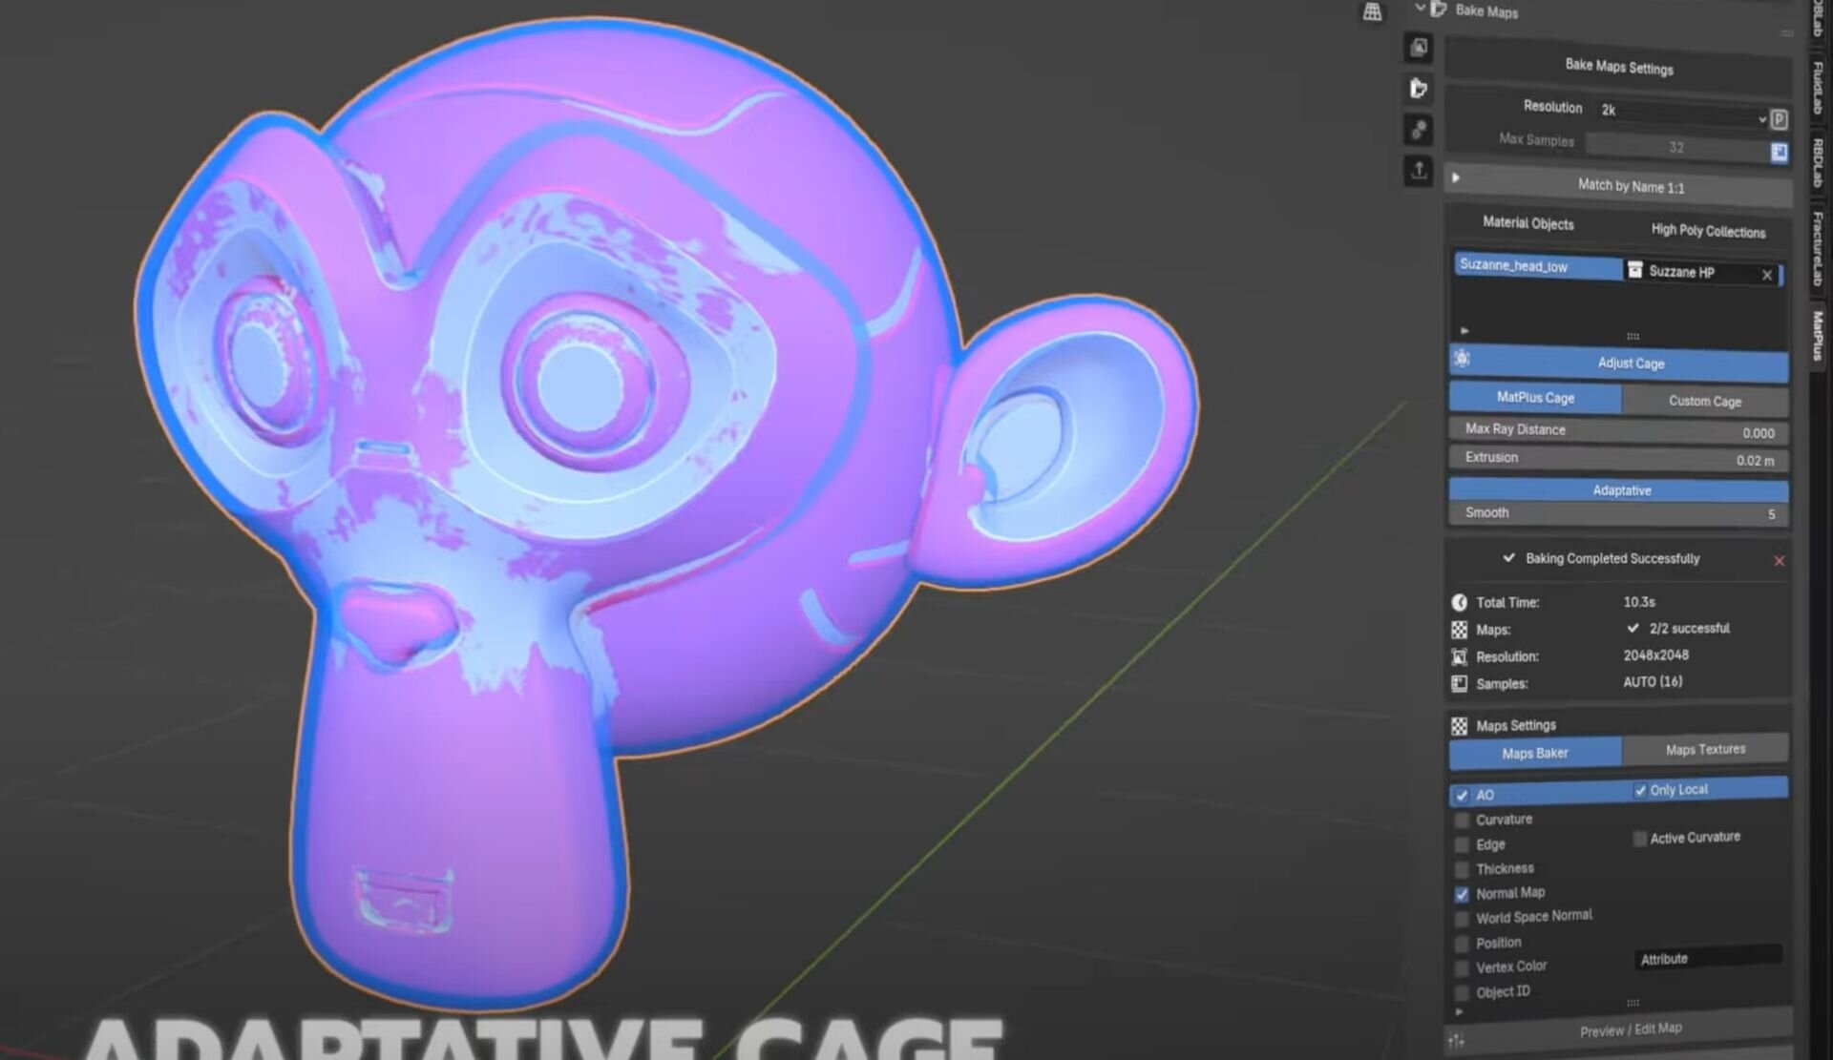Toggle the AO map checkbox
Image resolution: width=1833 pixels, height=1060 pixels.
click(1462, 795)
